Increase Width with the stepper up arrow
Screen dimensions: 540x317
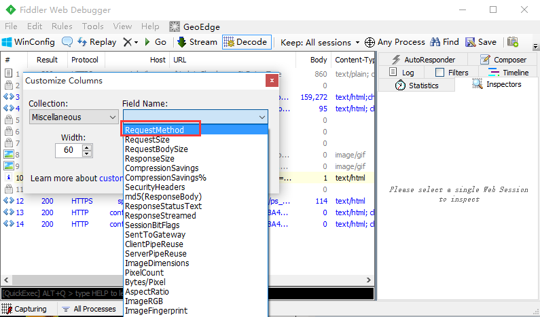click(x=86, y=147)
